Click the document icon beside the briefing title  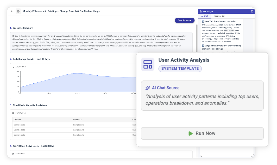[18, 11]
